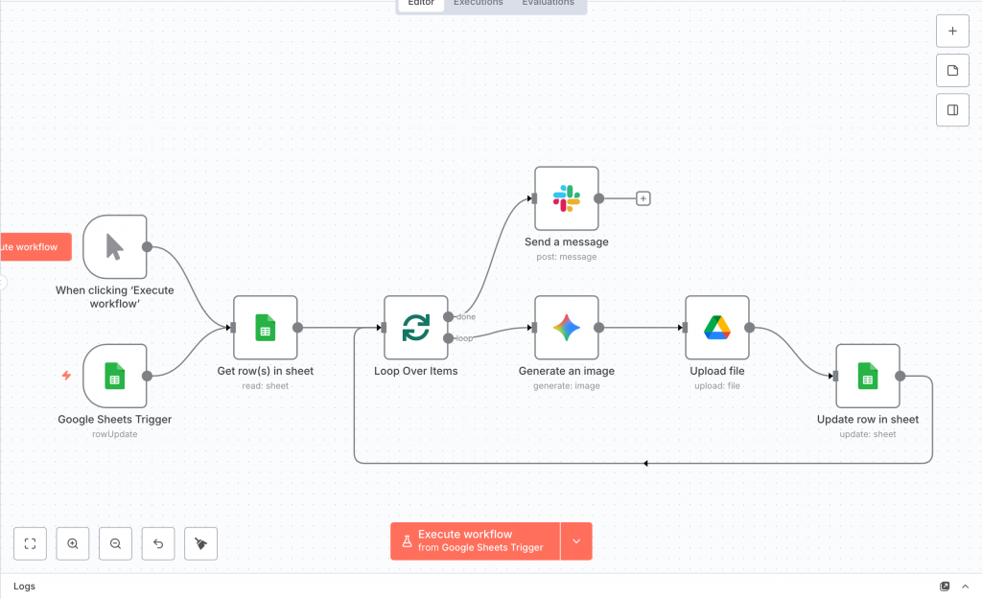The image size is (982, 599).
Task: Zoom in on the canvas
Action: click(x=73, y=543)
